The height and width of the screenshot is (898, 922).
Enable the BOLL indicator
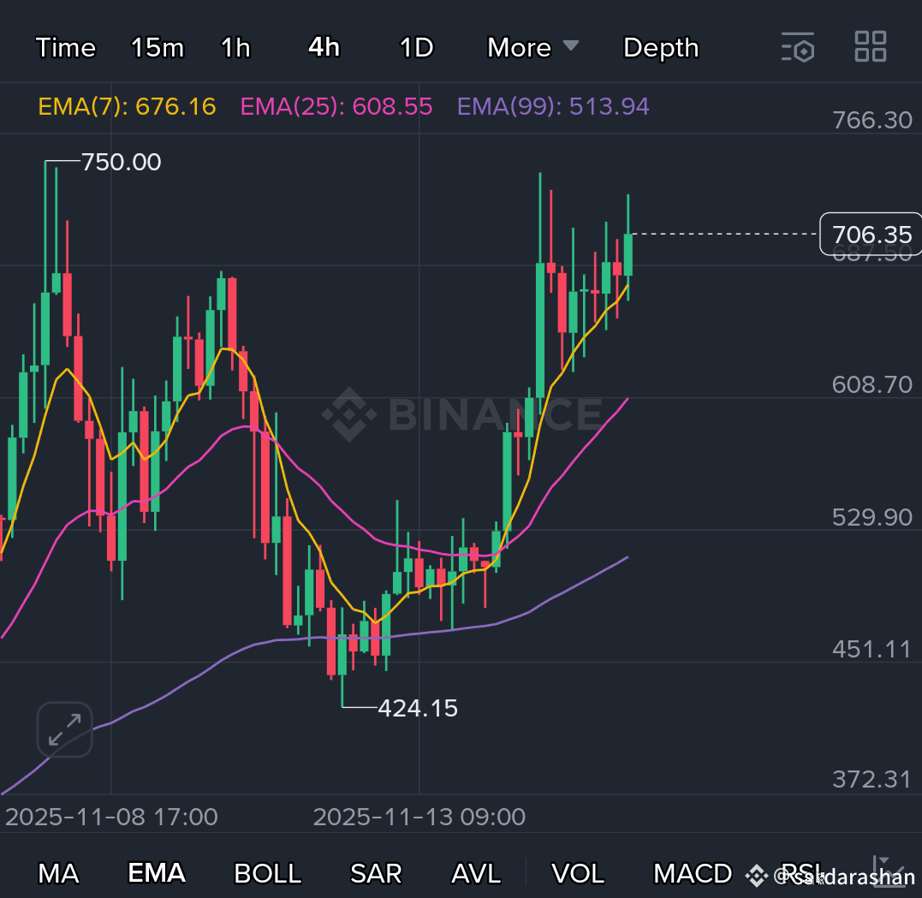[x=268, y=873]
